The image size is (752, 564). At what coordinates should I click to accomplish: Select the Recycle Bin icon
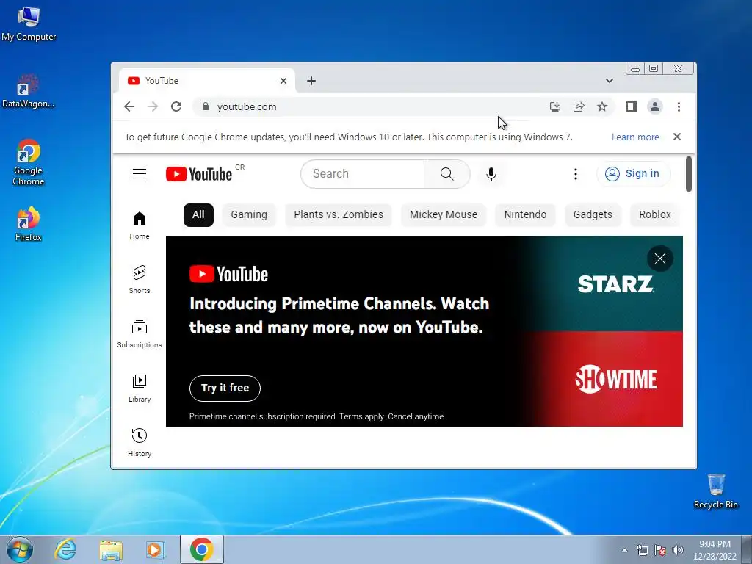(716, 491)
